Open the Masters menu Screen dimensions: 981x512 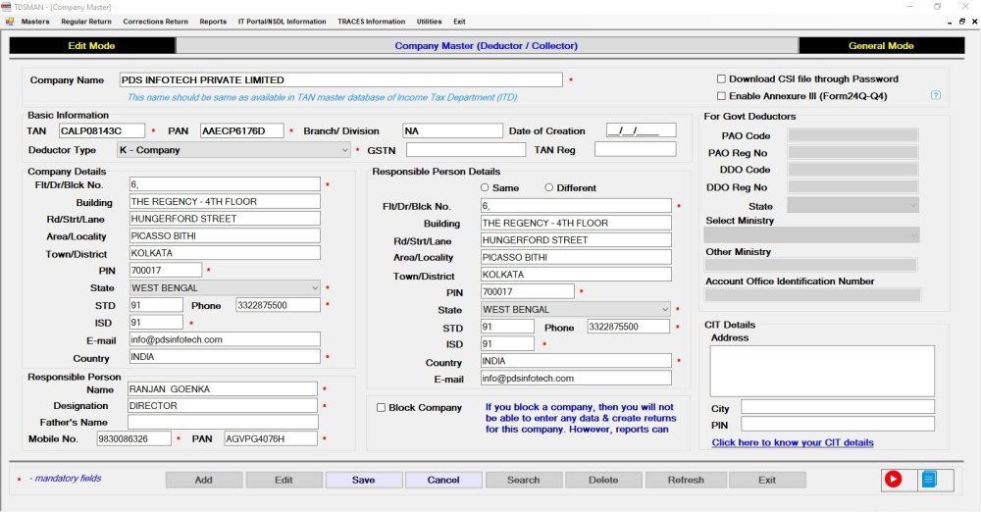click(35, 22)
